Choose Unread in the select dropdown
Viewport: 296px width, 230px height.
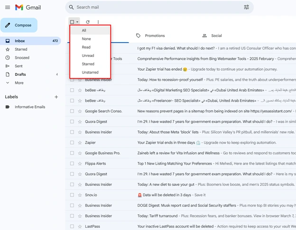click(x=90, y=55)
